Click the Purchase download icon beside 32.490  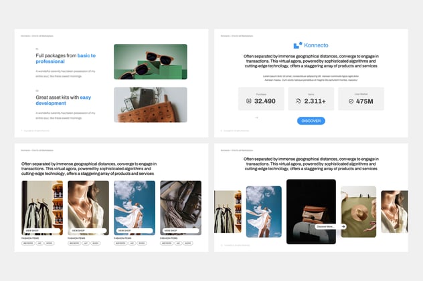(249, 101)
